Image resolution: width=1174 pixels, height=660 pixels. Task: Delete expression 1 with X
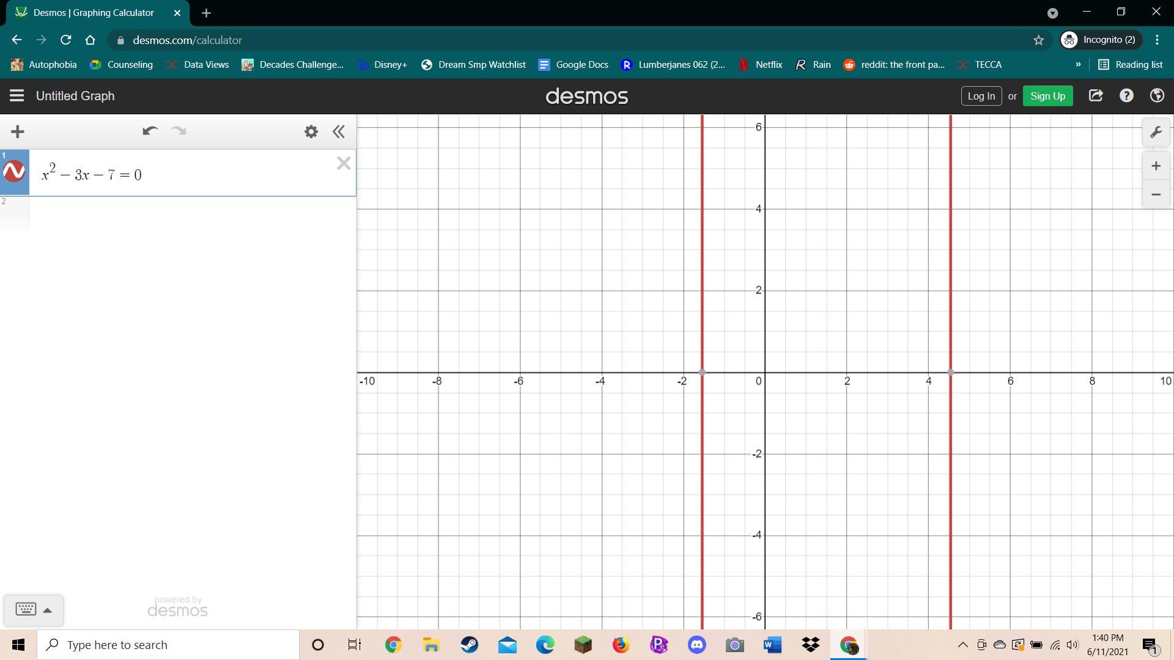point(344,163)
